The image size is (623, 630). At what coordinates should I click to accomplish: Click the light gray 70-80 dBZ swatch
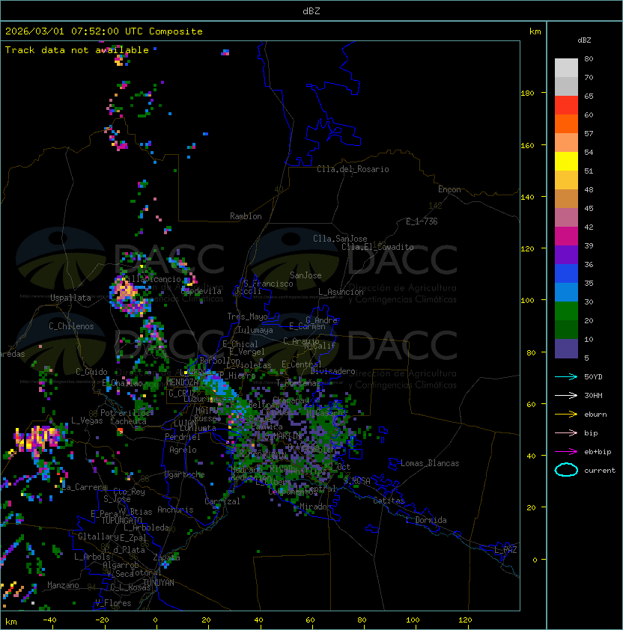(566, 68)
